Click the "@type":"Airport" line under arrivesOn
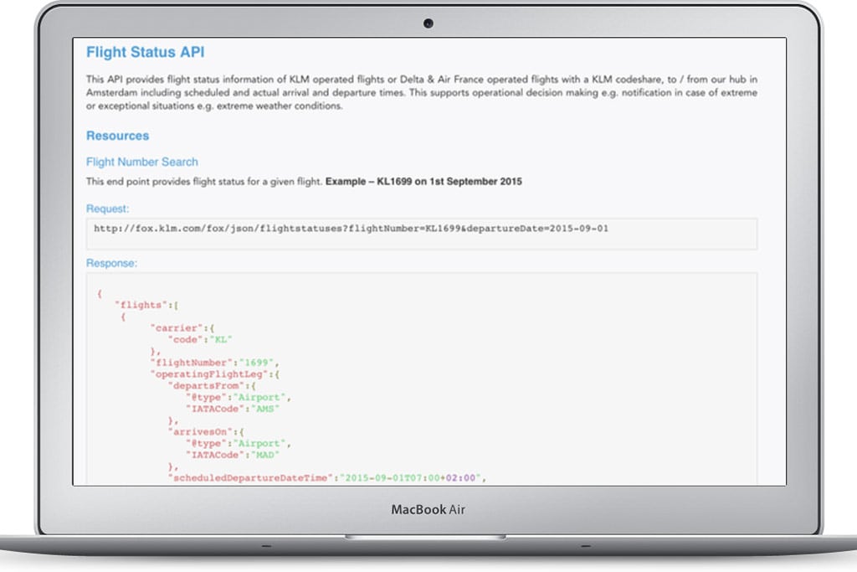Viewport: 857px width, 572px height. [x=239, y=444]
